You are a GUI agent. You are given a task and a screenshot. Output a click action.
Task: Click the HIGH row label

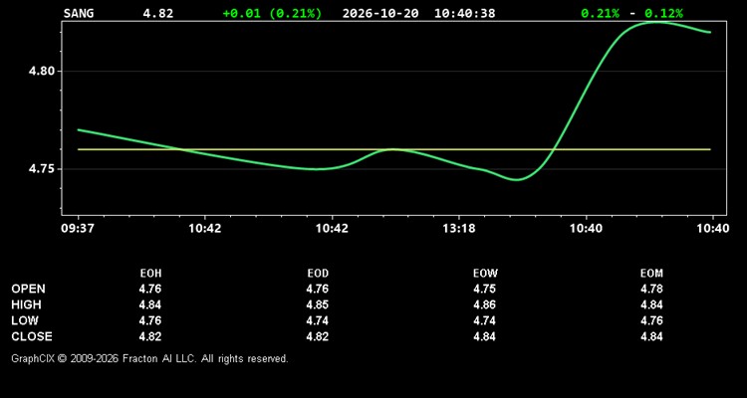tap(26, 304)
